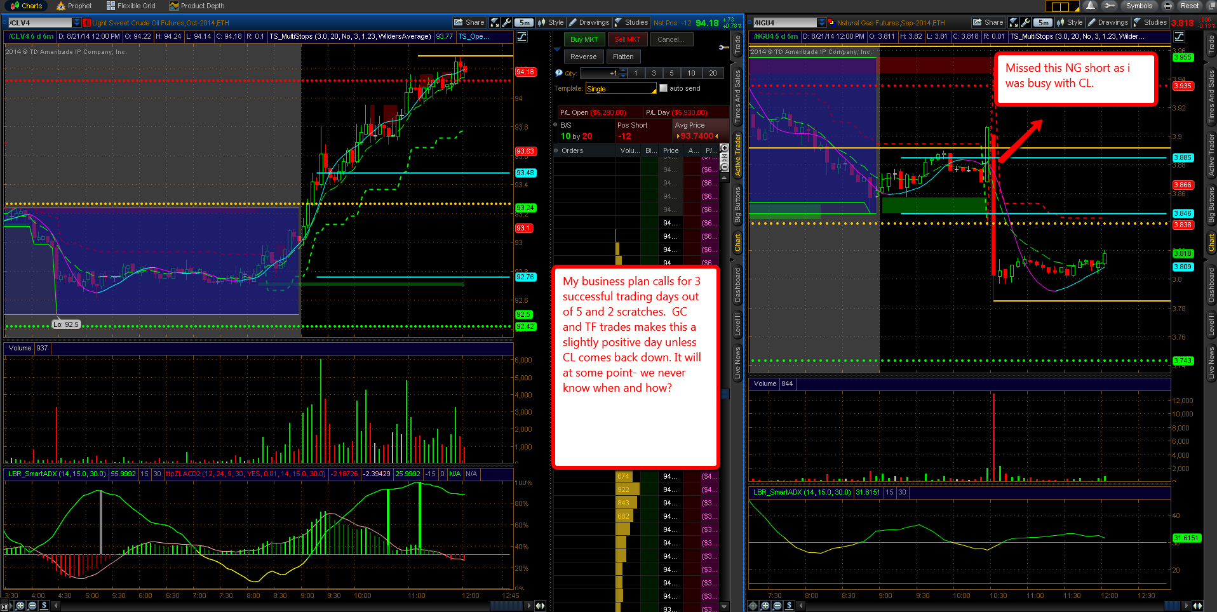
Task: Set quantity preset to 3
Action: click(x=654, y=73)
